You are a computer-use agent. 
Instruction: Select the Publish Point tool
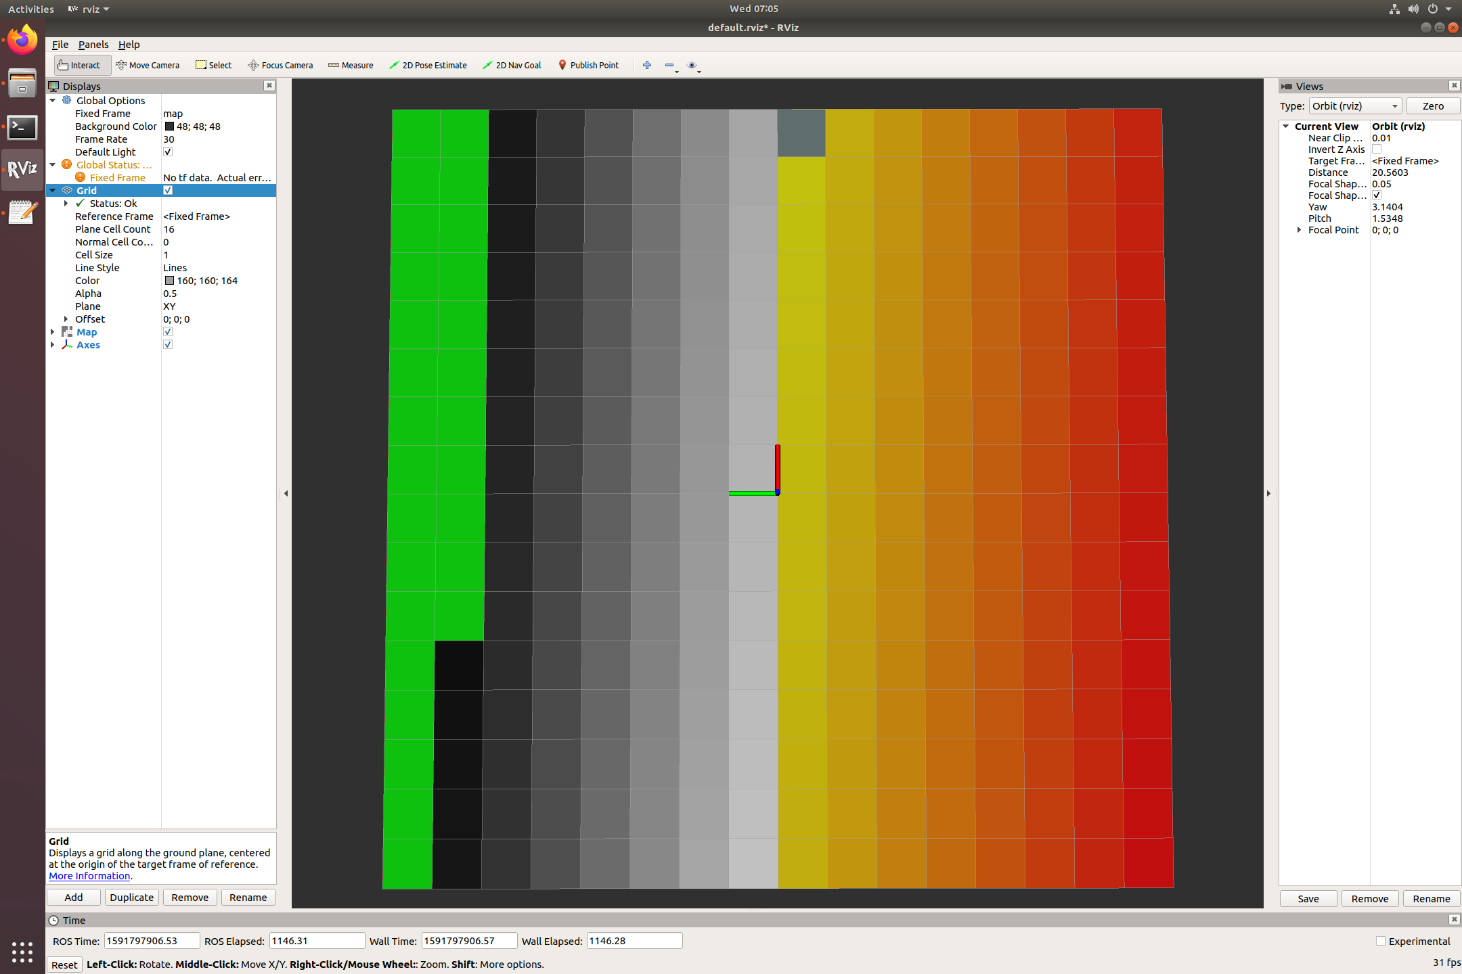(x=588, y=65)
